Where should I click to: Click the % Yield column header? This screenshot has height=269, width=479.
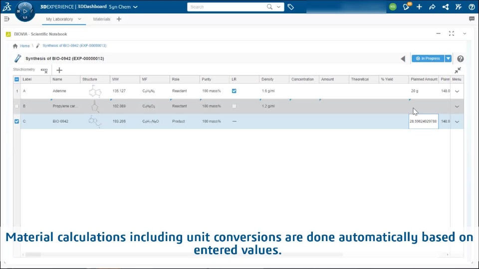tap(394, 79)
